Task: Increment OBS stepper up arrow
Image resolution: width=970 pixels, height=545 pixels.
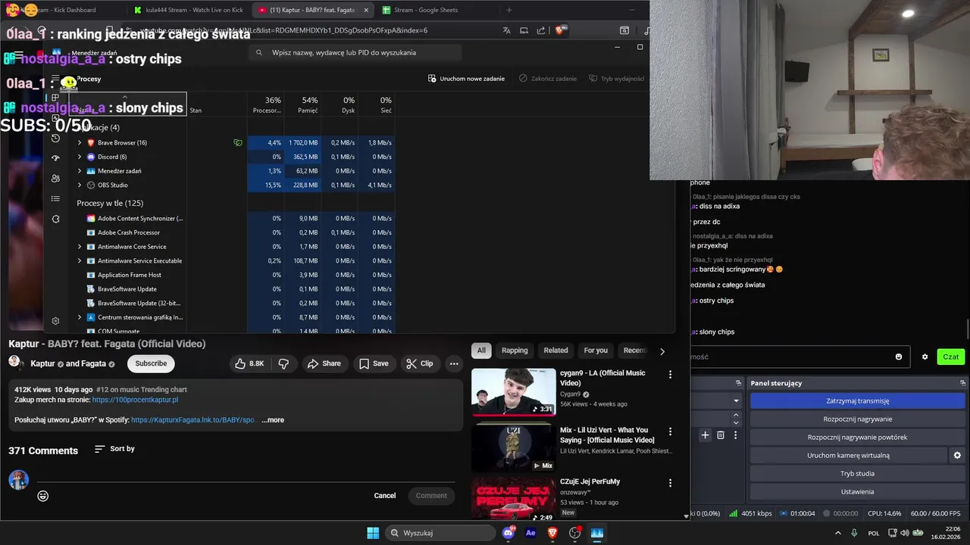Action: (736, 415)
